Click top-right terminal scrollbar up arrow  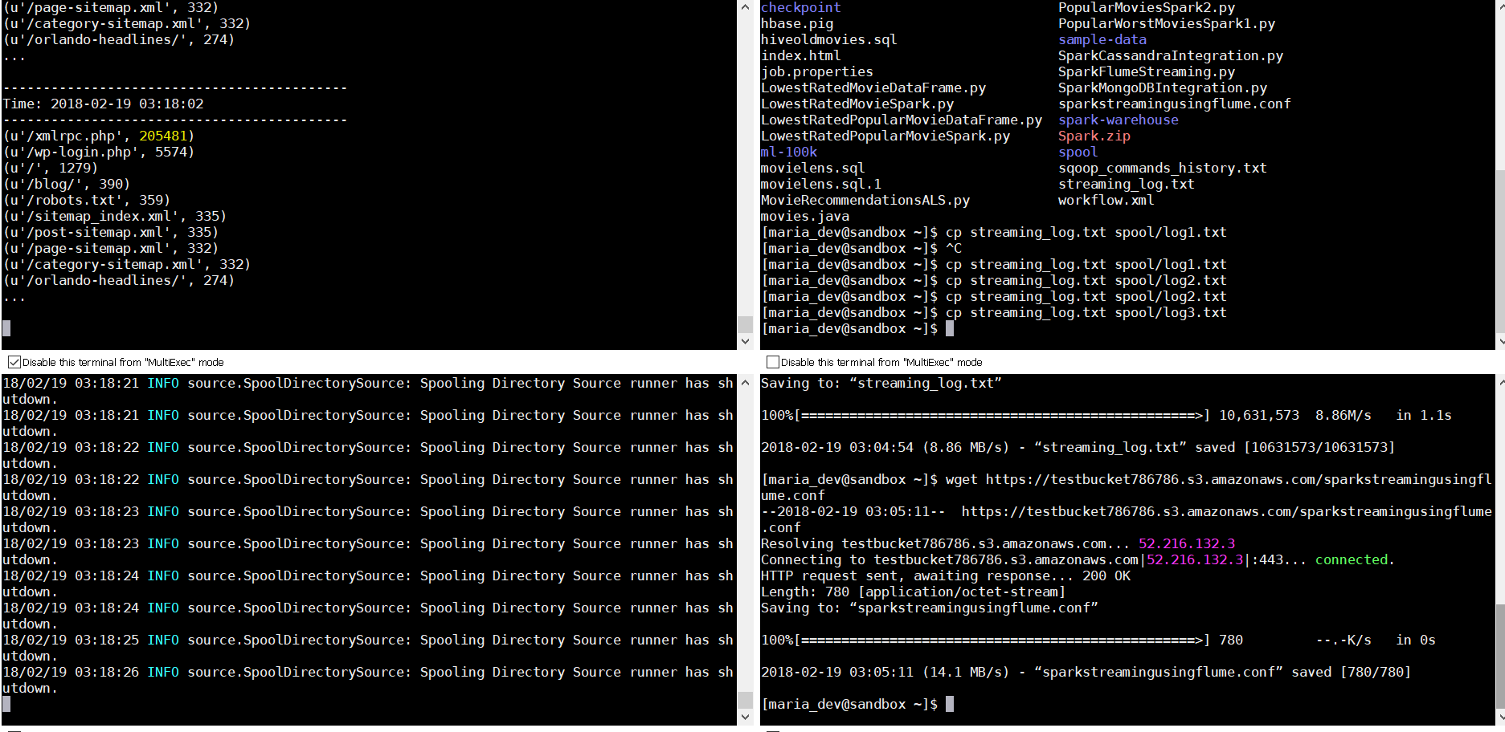click(1499, 7)
